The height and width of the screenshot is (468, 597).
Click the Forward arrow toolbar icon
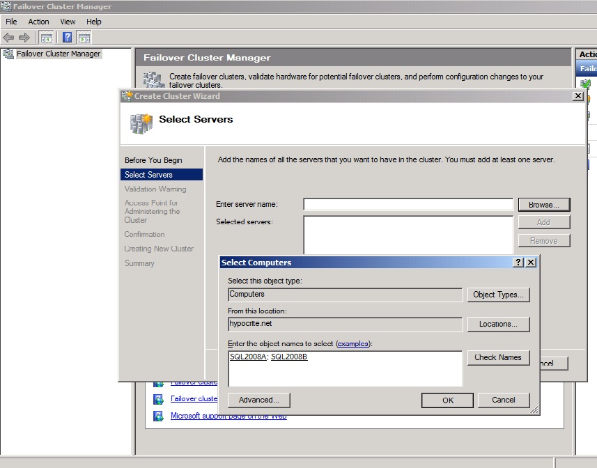click(24, 38)
